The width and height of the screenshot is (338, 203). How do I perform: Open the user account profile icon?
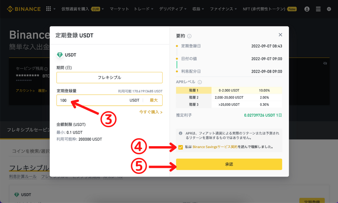tap(307, 9)
